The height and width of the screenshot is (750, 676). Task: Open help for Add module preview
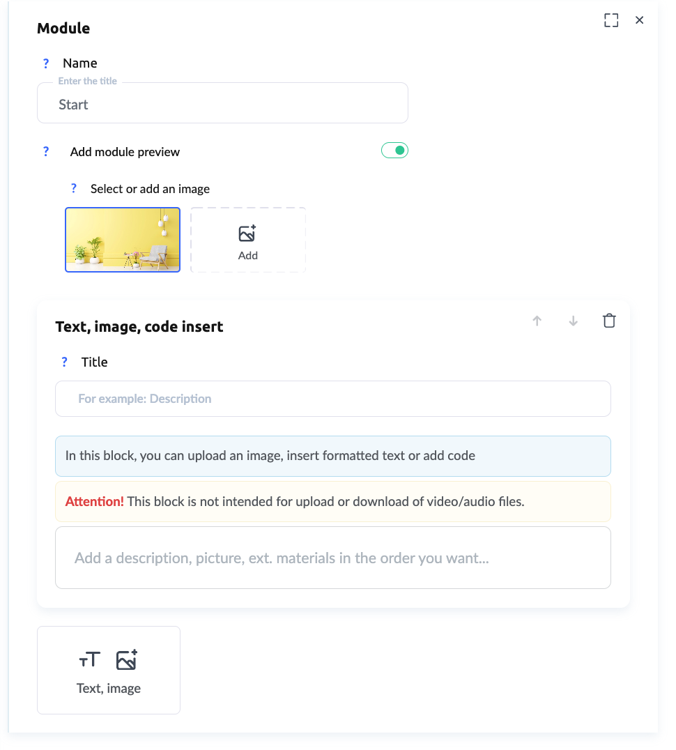[x=46, y=152]
